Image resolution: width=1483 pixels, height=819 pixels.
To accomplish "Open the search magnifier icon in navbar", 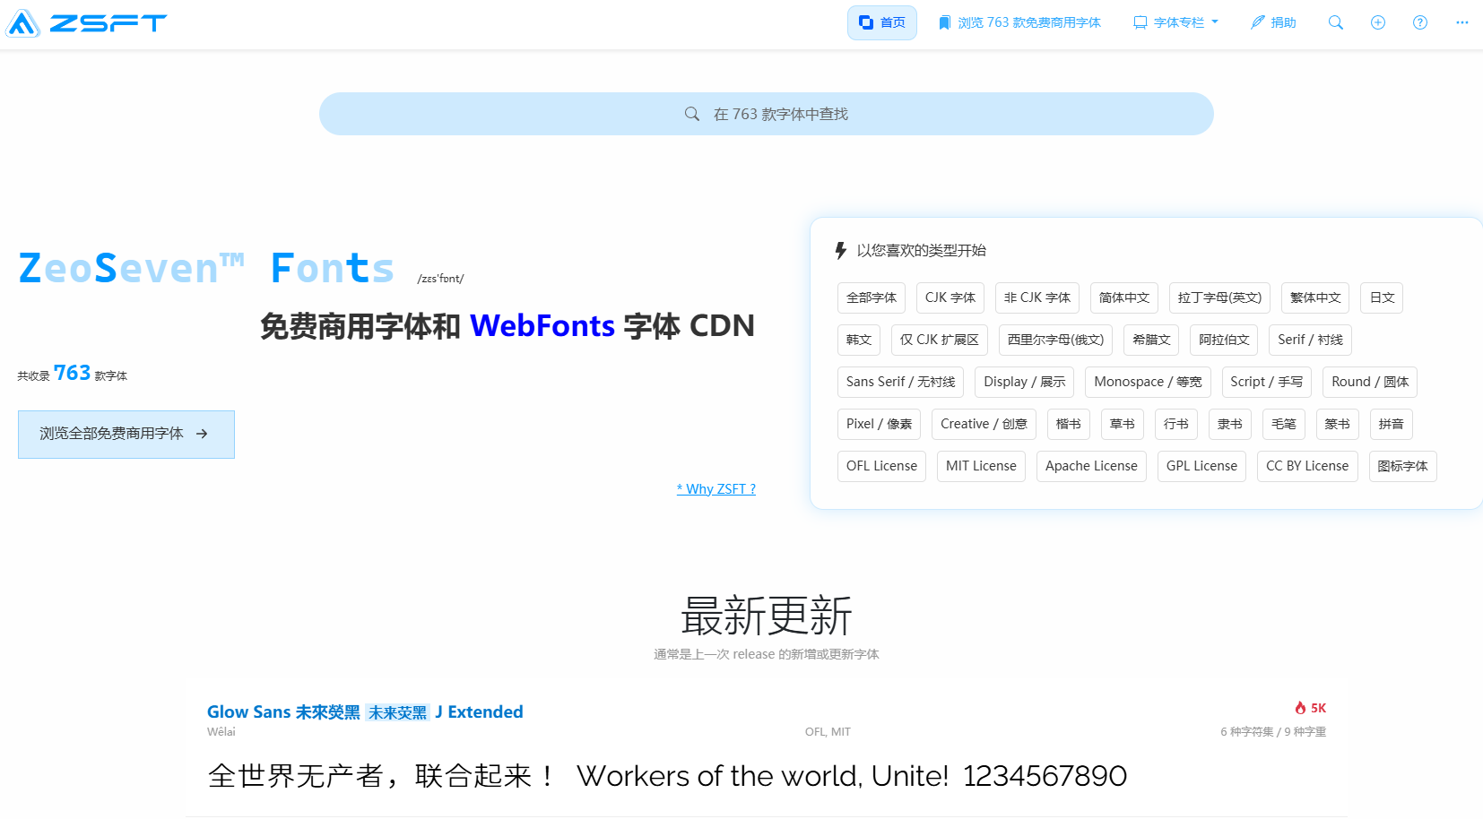I will pos(1335,22).
